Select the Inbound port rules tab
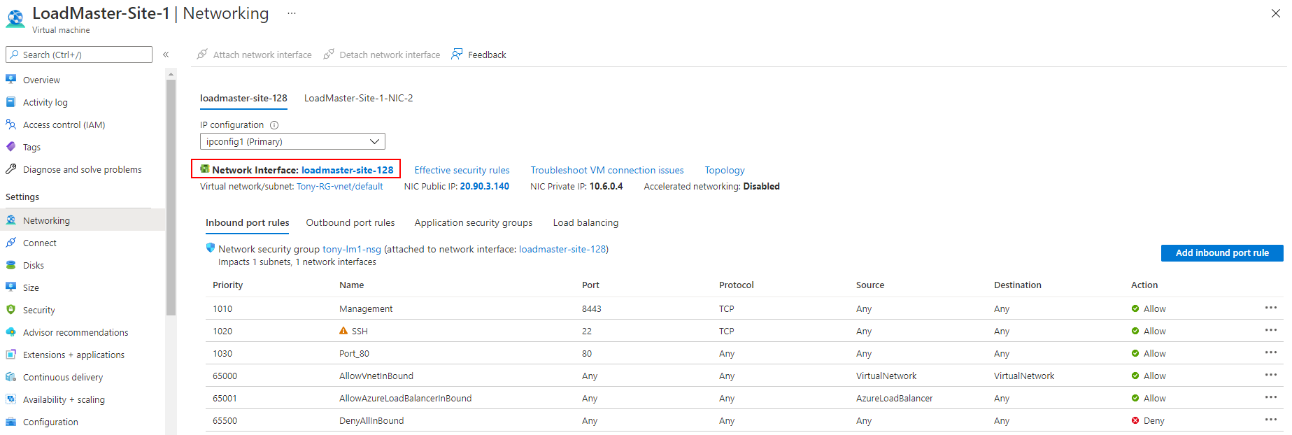This screenshot has height=435, width=1292. click(248, 223)
